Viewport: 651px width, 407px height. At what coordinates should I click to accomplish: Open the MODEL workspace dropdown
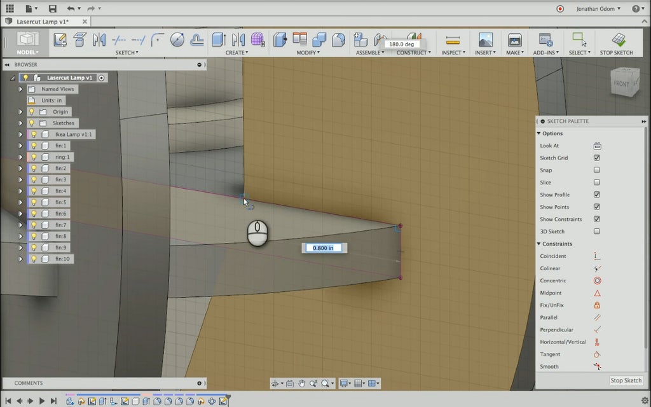tap(27, 52)
